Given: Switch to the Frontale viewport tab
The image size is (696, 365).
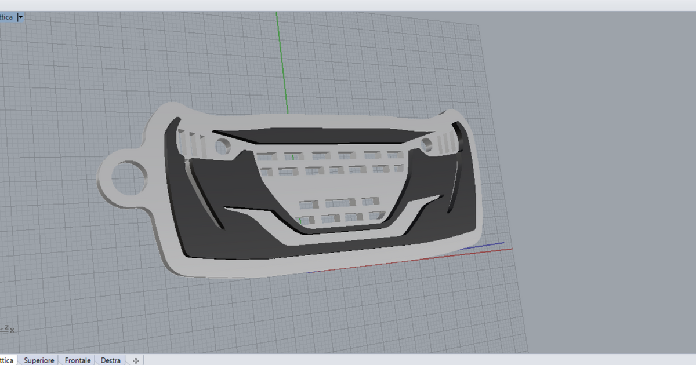Looking at the screenshot, I should click(x=78, y=360).
